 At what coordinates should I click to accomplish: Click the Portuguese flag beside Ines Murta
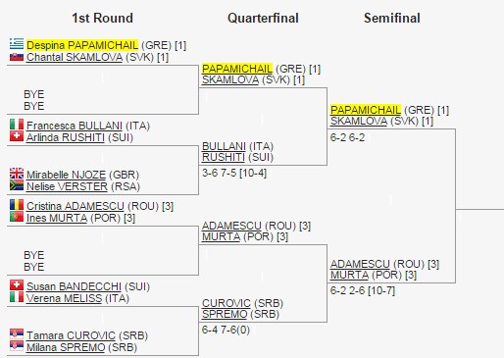point(17,217)
